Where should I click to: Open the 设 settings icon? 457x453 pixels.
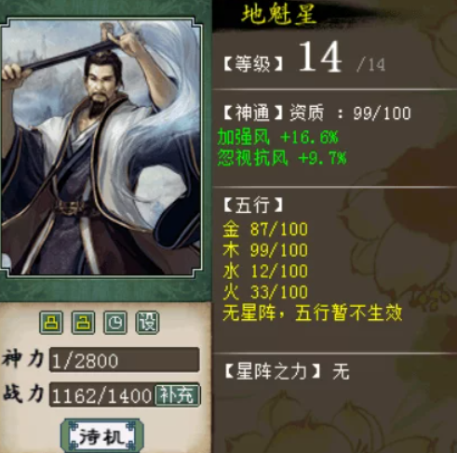147,323
